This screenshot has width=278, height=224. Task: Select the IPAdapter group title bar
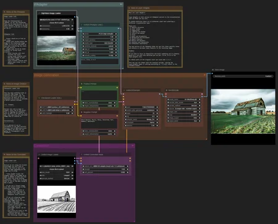pos(78,4)
